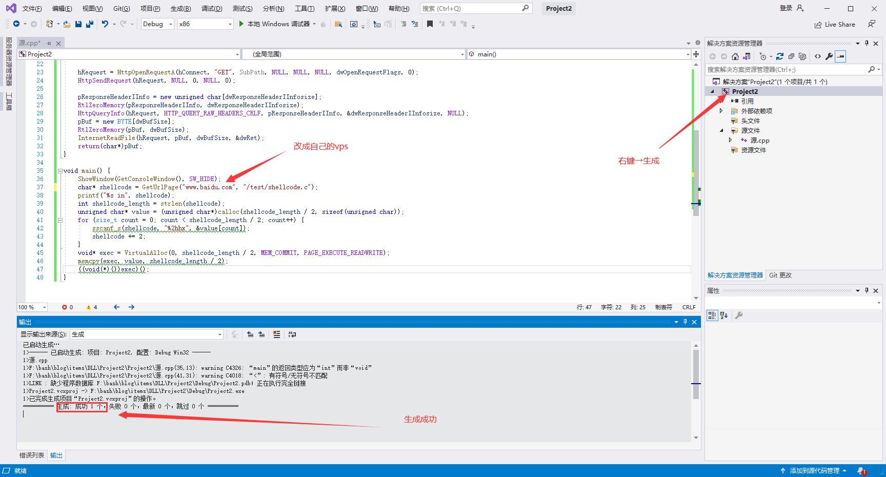Click the Open File folder icon
Image resolution: width=886 pixels, height=477 pixels.
coord(67,24)
